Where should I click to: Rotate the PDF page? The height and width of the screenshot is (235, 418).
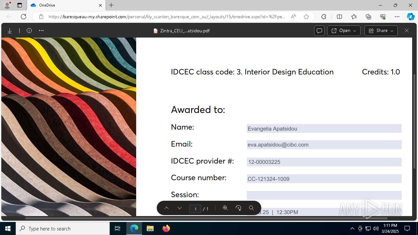238,208
